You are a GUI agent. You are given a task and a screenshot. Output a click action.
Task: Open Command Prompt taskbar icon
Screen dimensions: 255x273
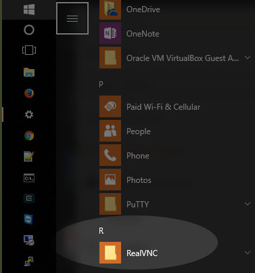[x=29, y=178]
